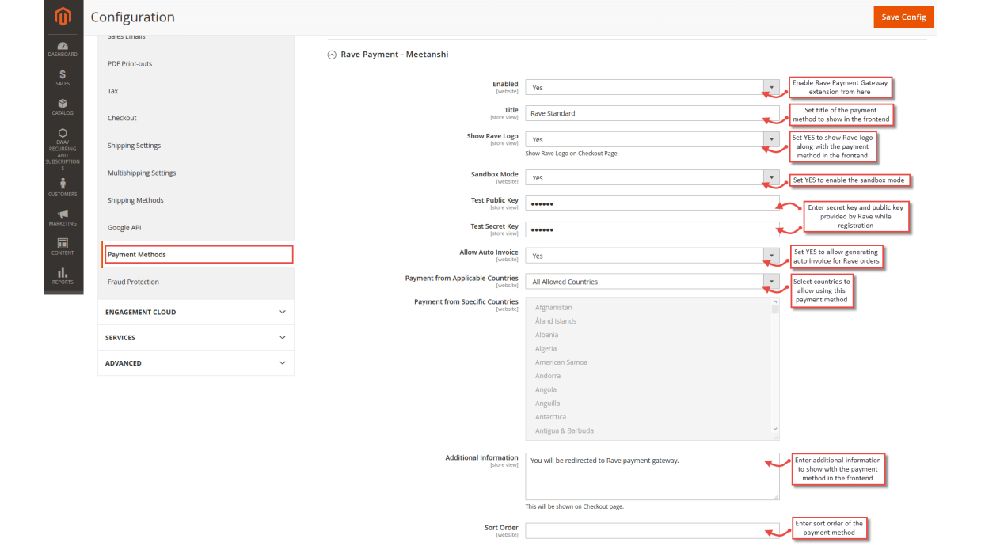Open the Customers sidebar icon
The width and height of the screenshot is (981, 546).
[63, 188]
